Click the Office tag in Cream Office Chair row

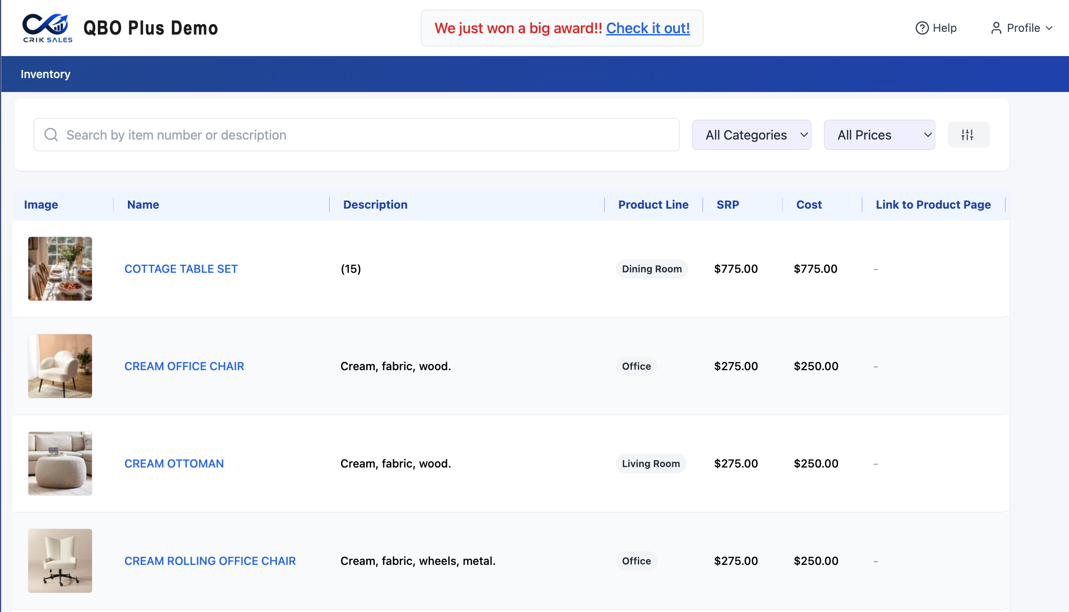636,366
